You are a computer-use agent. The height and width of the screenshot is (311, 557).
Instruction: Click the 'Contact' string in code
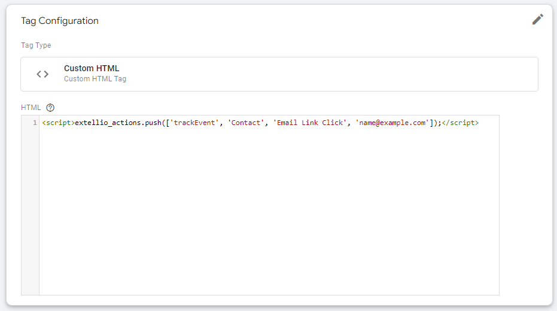pyautogui.click(x=246, y=123)
